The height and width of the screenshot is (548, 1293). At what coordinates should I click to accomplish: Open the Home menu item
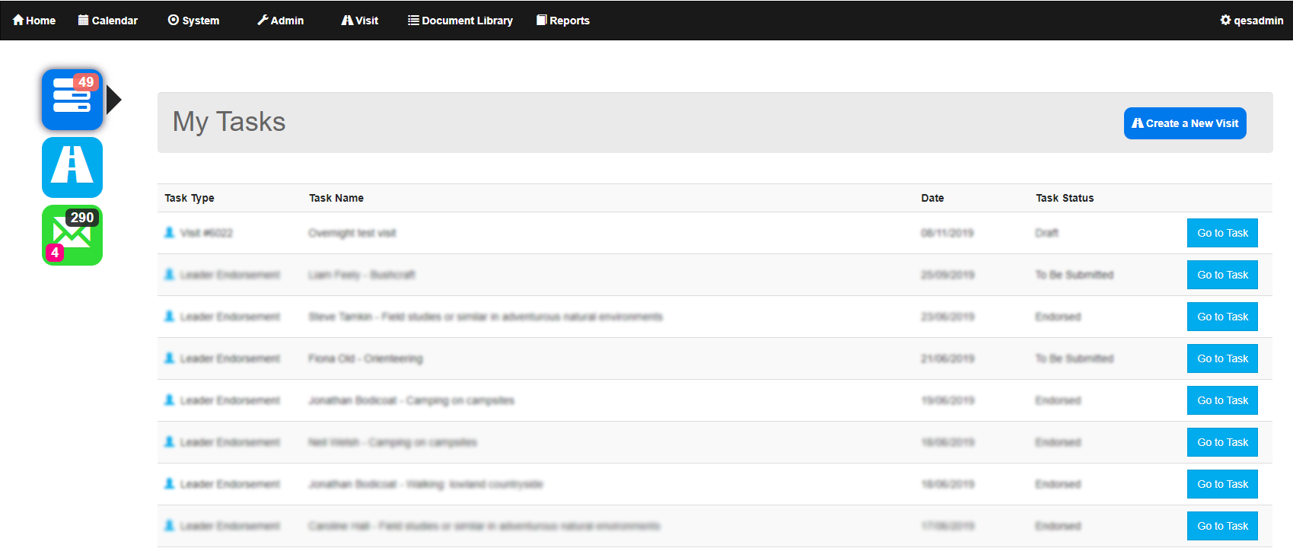pos(34,21)
